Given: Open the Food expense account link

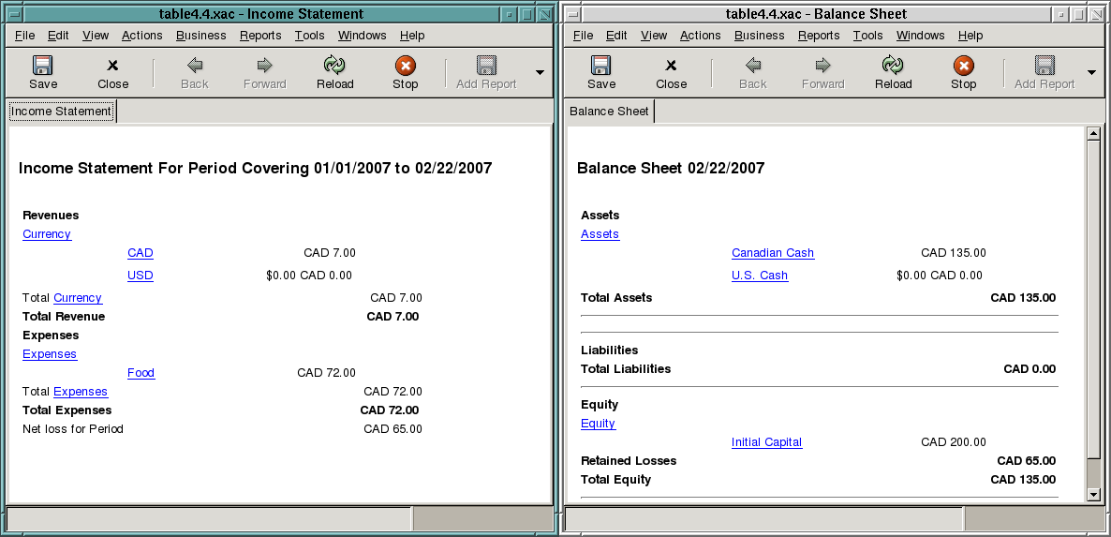Looking at the screenshot, I should pos(141,373).
